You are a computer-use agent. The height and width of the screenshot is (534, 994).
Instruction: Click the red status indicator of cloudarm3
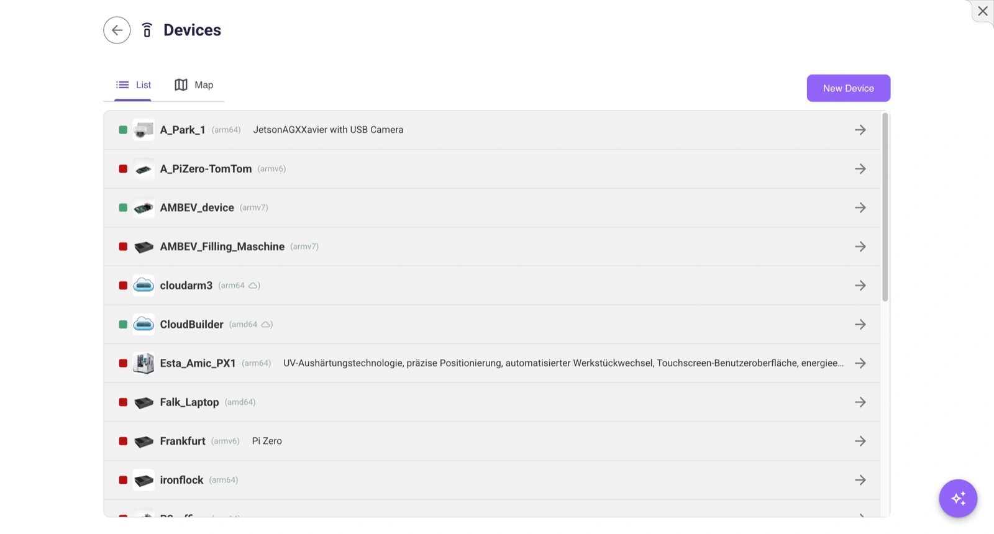click(x=123, y=286)
